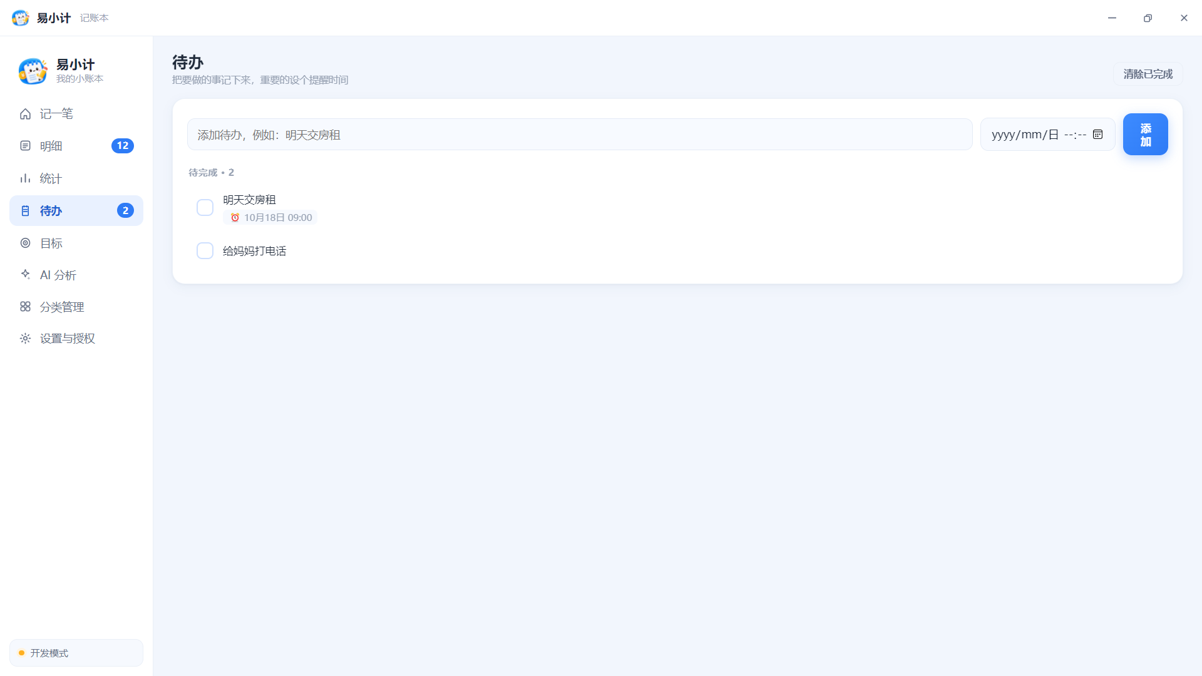Click the title bar 易小计 app icon
Screen dimensions: 1202x676
click(x=21, y=18)
